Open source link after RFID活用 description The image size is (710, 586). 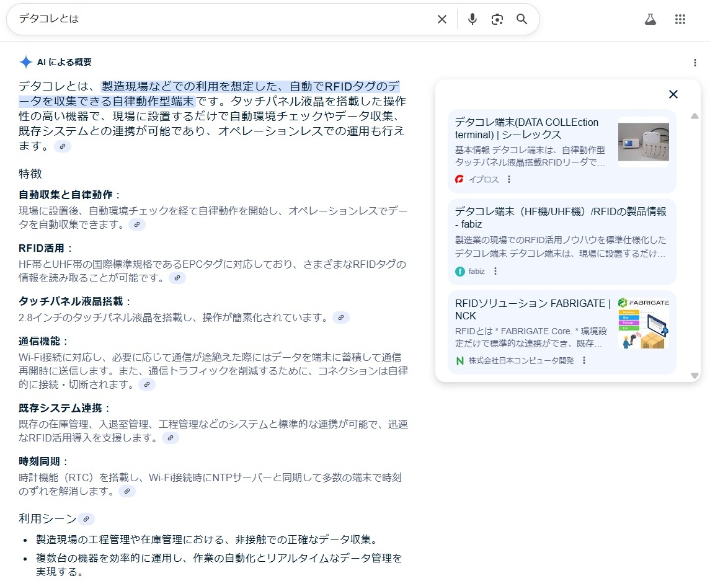click(177, 278)
